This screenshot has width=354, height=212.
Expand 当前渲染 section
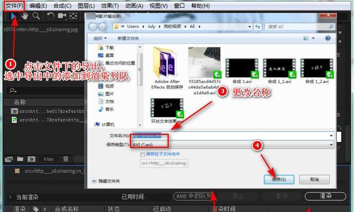(10, 197)
